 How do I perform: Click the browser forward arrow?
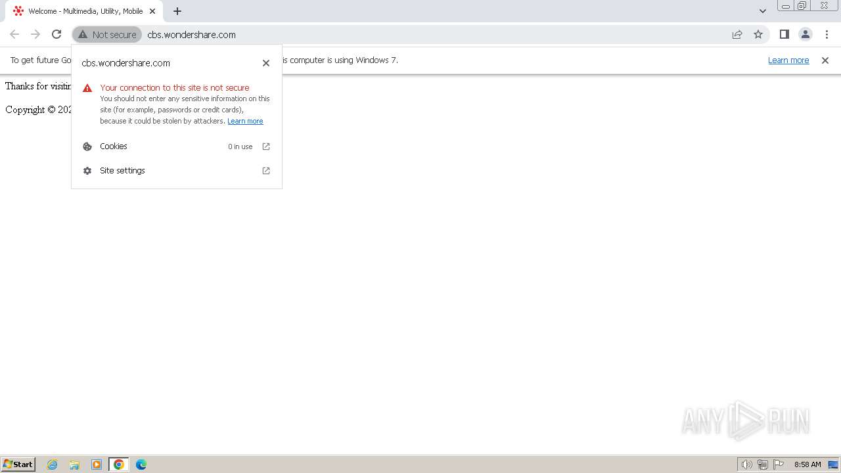[x=35, y=34]
